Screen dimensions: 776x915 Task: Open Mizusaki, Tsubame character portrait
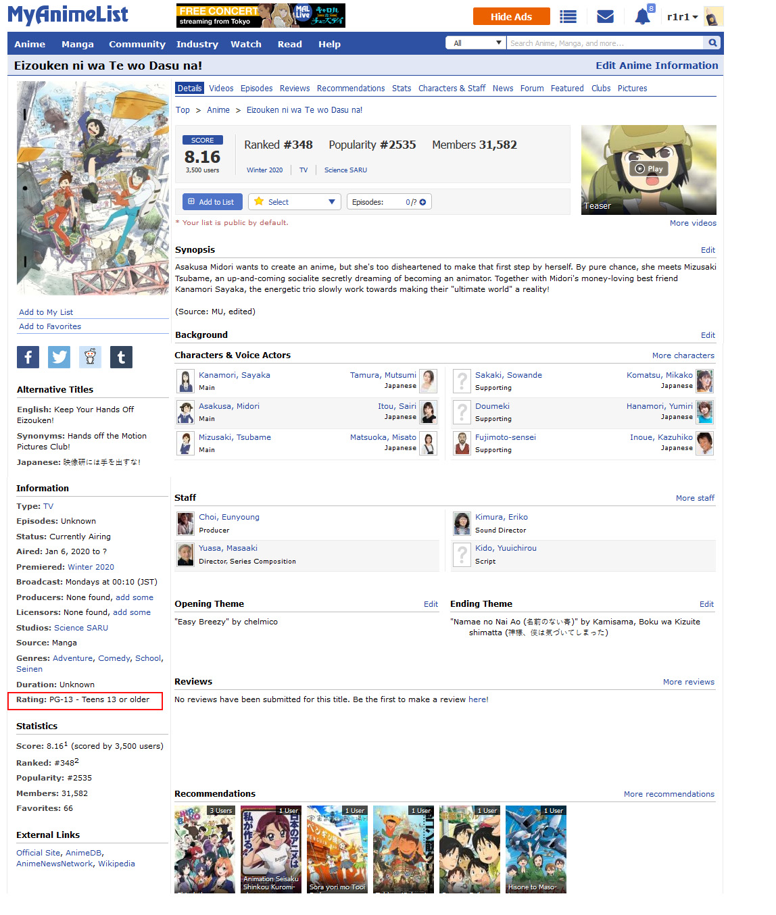(x=186, y=443)
